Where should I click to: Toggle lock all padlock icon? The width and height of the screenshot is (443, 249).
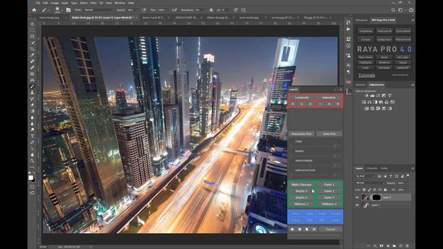click(x=385, y=190)
